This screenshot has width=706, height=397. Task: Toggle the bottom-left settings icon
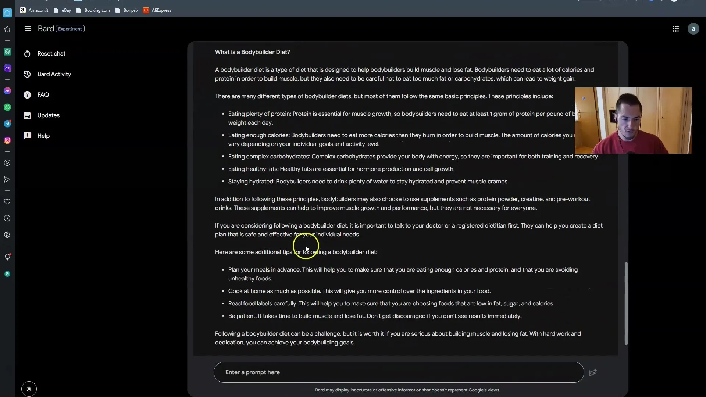[29, 388]
